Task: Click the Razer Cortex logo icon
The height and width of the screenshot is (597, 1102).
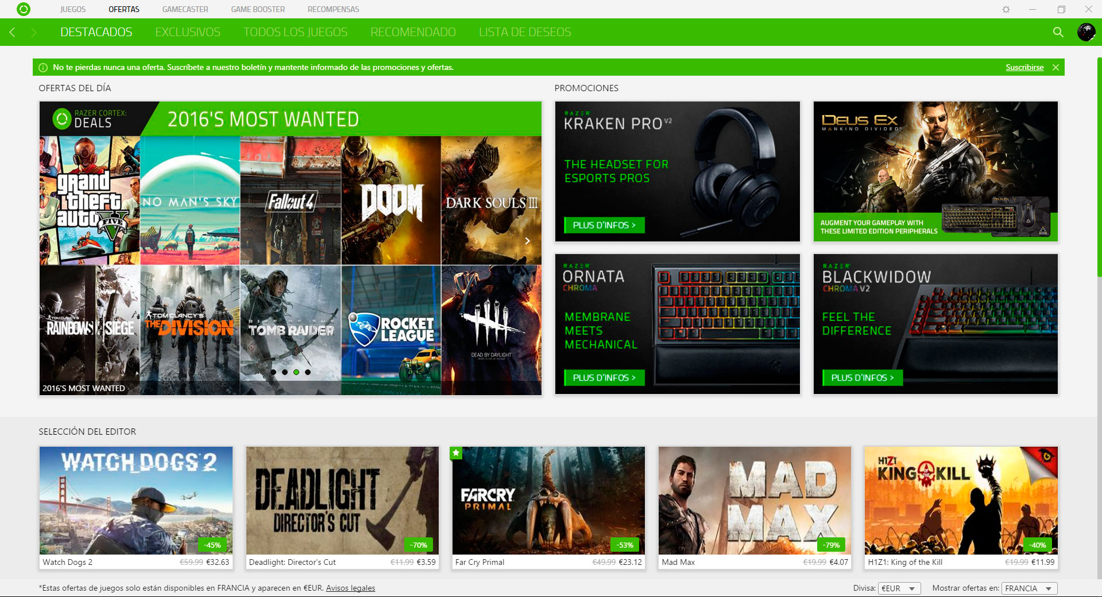Action: (24, 9)
